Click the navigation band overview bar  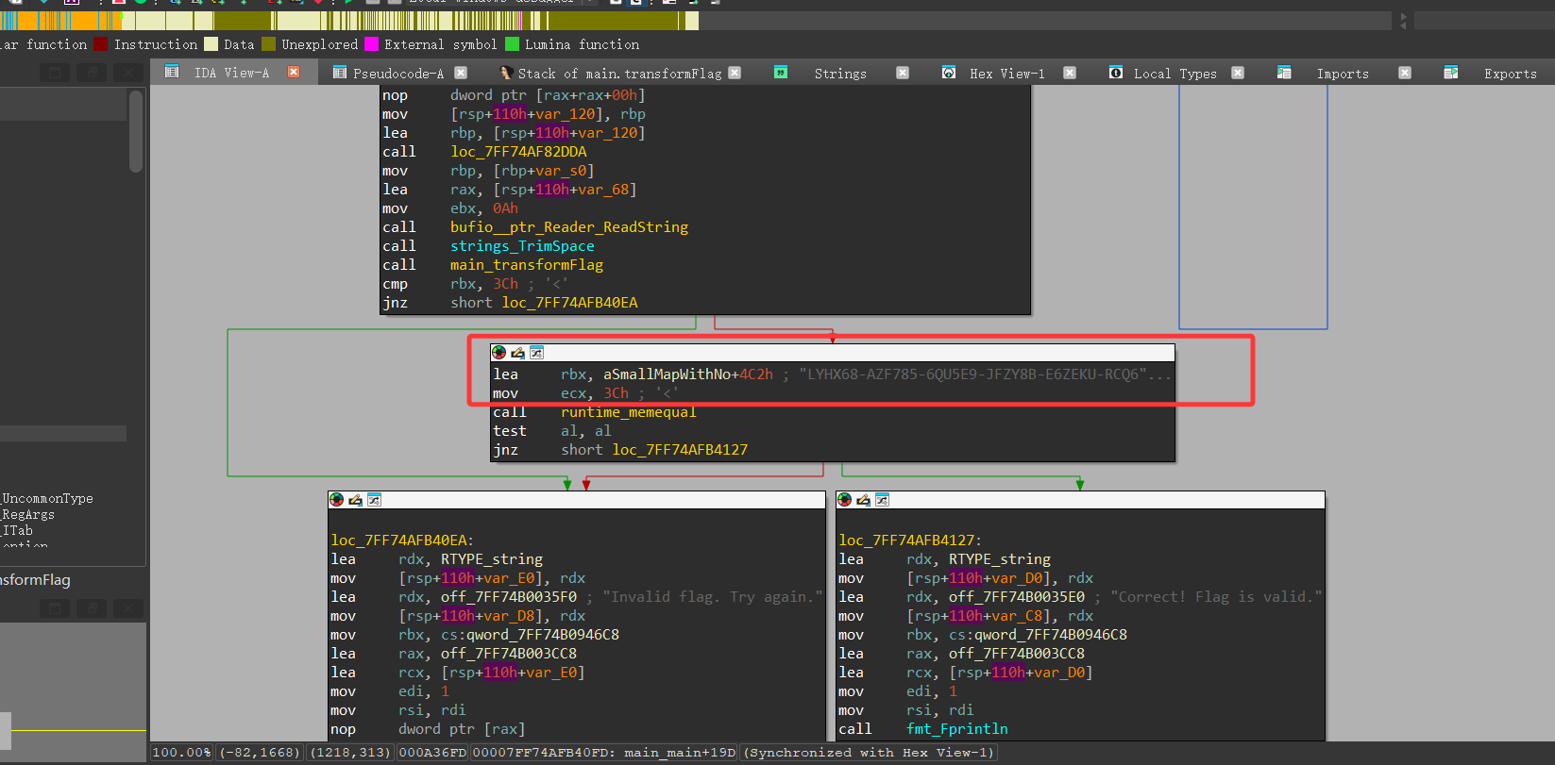pyautogui.click(x=378, y=20)
